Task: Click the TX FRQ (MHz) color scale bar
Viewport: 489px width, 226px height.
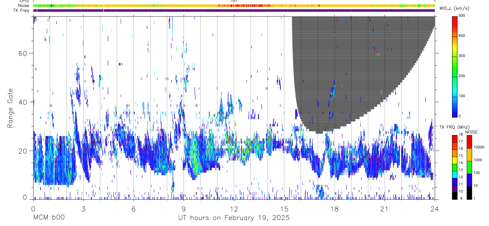Action: click(x=455, y=167)
